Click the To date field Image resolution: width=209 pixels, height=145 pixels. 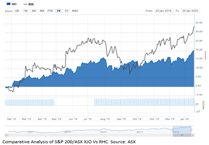click(190, 11)
